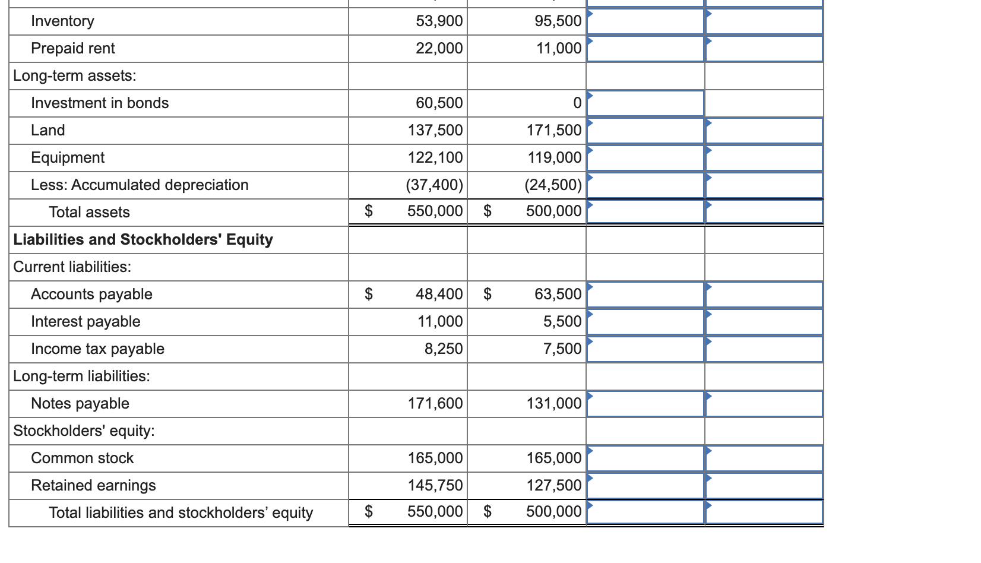Select left input cell for Accumulated depreciation
The image size is (981, 563).
coord(645,185)
